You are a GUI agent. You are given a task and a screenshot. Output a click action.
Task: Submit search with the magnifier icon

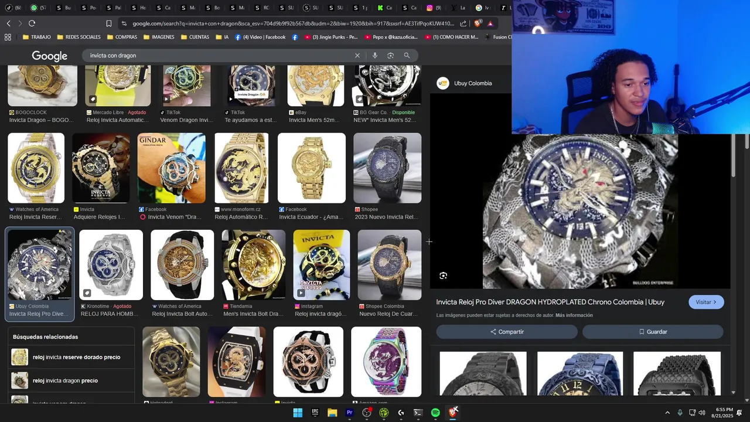coord(407,56)
